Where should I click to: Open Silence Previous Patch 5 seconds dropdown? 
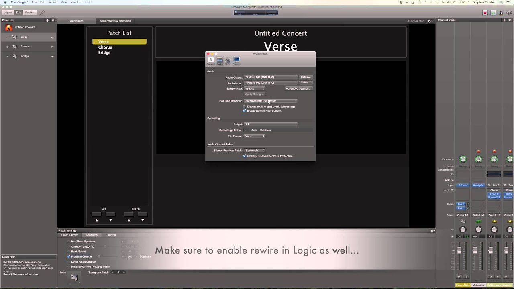point(255,150)
